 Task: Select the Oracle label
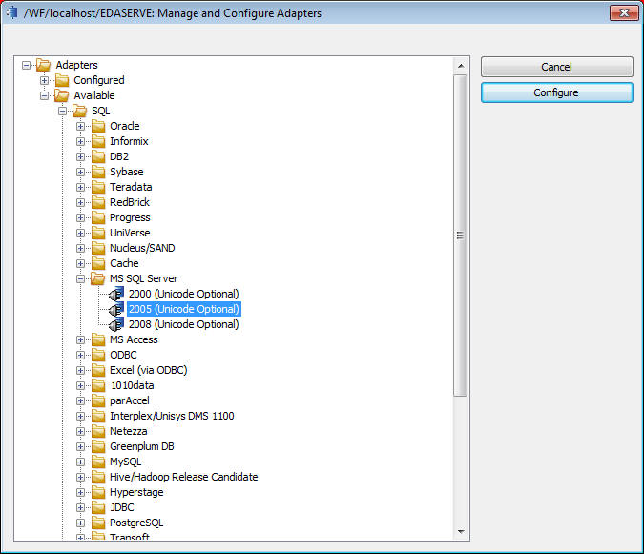pos(124,126)
